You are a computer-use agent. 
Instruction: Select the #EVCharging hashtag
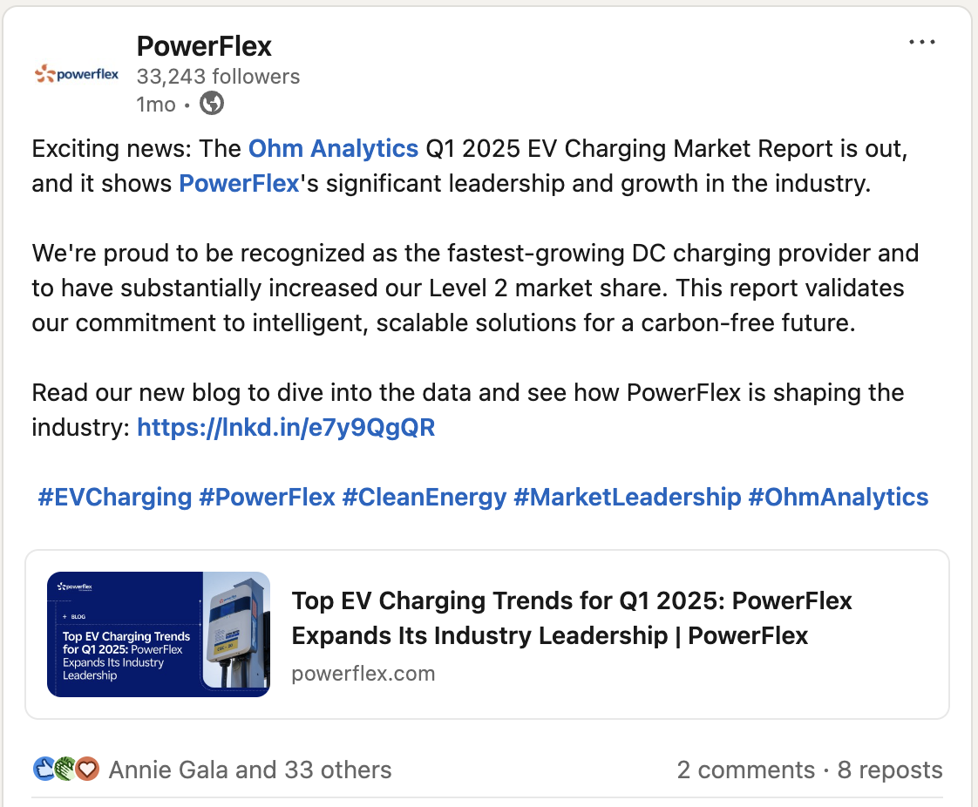pos(114,498)
